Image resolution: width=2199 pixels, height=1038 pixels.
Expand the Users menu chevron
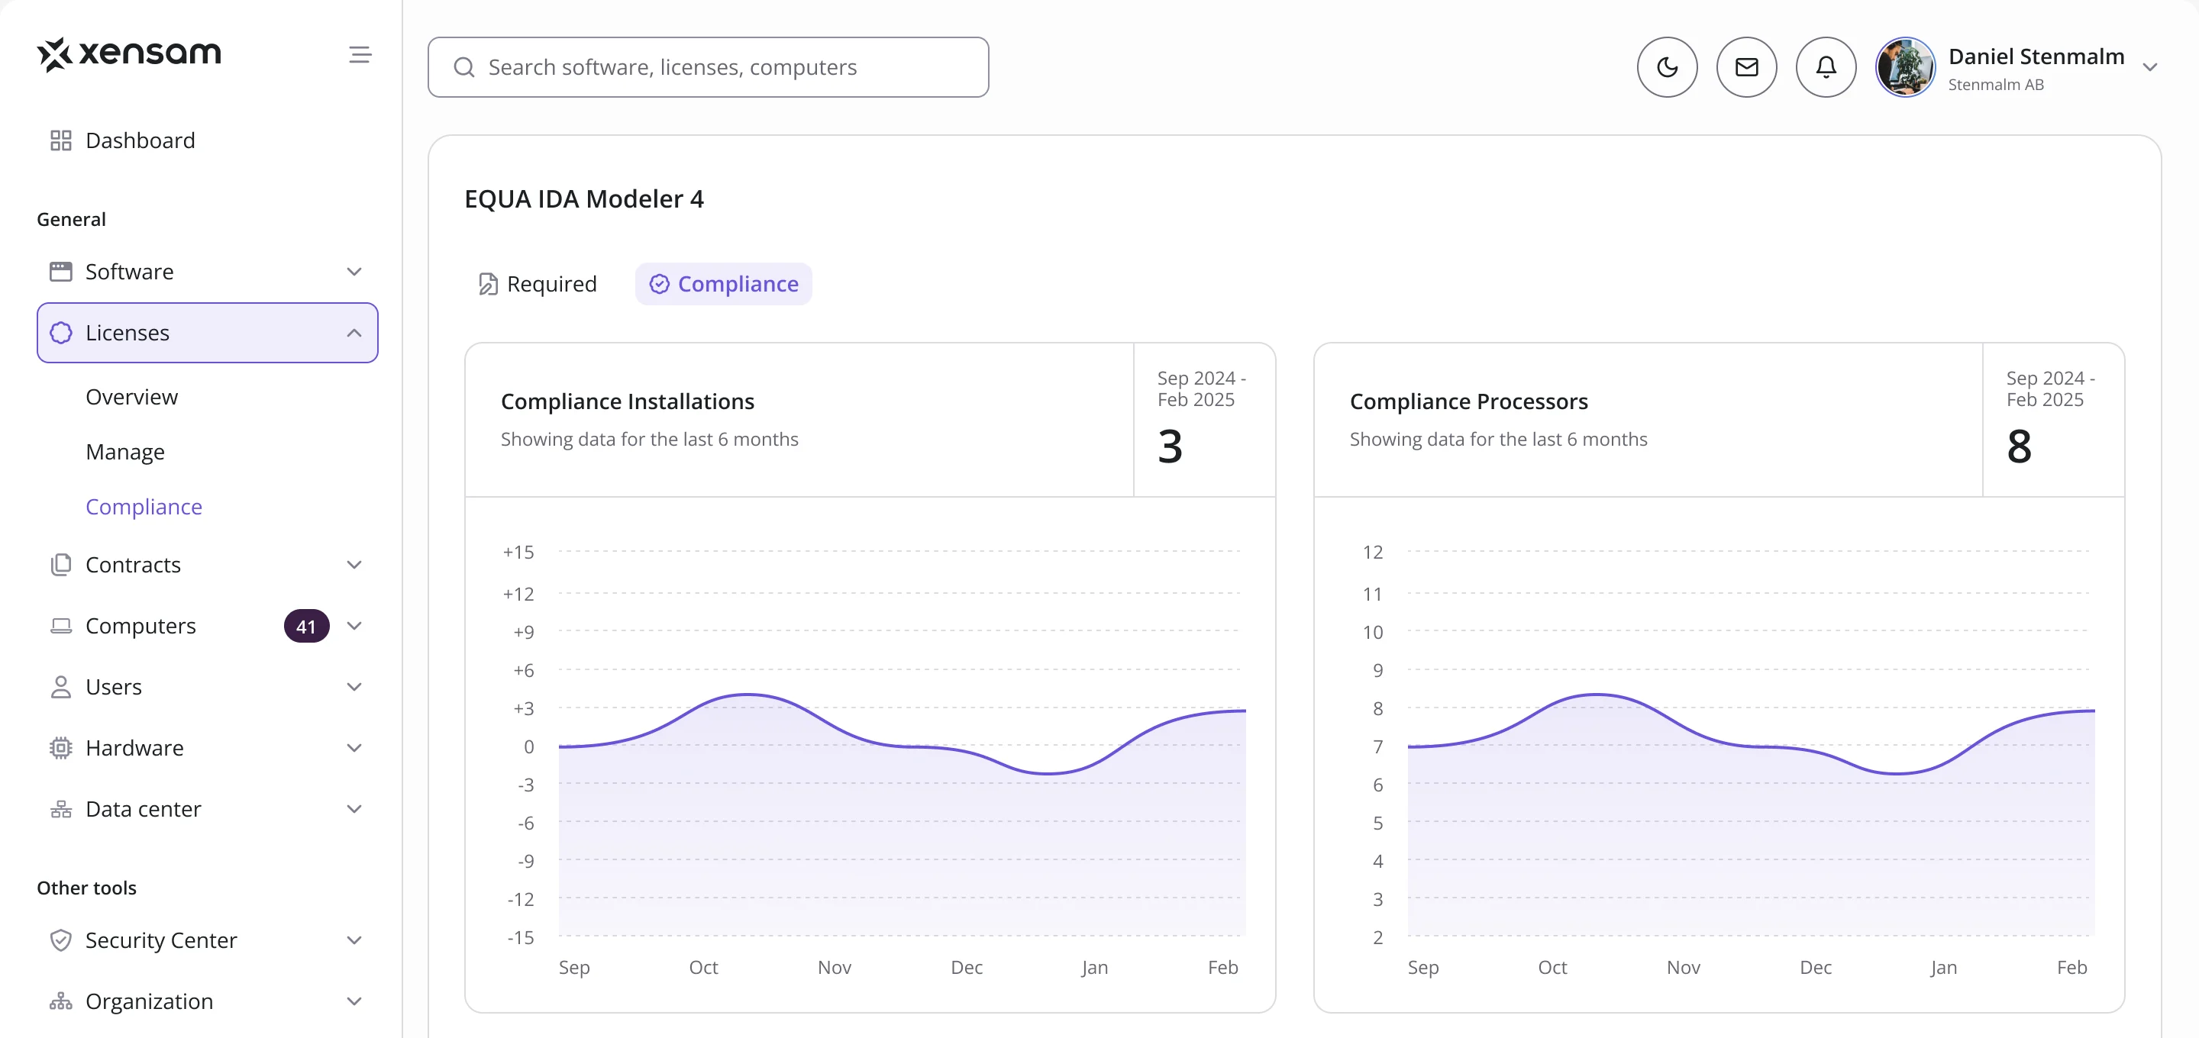tap(354, 687)
